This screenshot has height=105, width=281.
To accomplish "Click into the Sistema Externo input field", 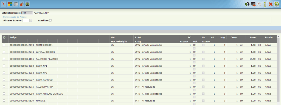I will pyautogui.click(x=26, y=20).
